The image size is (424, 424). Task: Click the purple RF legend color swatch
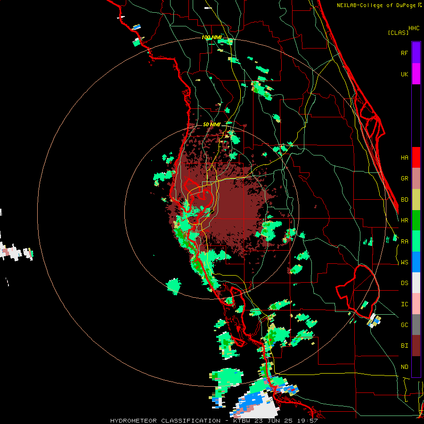point(416,53)
